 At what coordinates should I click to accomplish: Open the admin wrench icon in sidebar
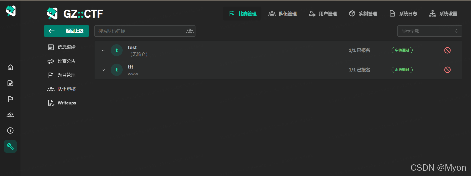10,146
